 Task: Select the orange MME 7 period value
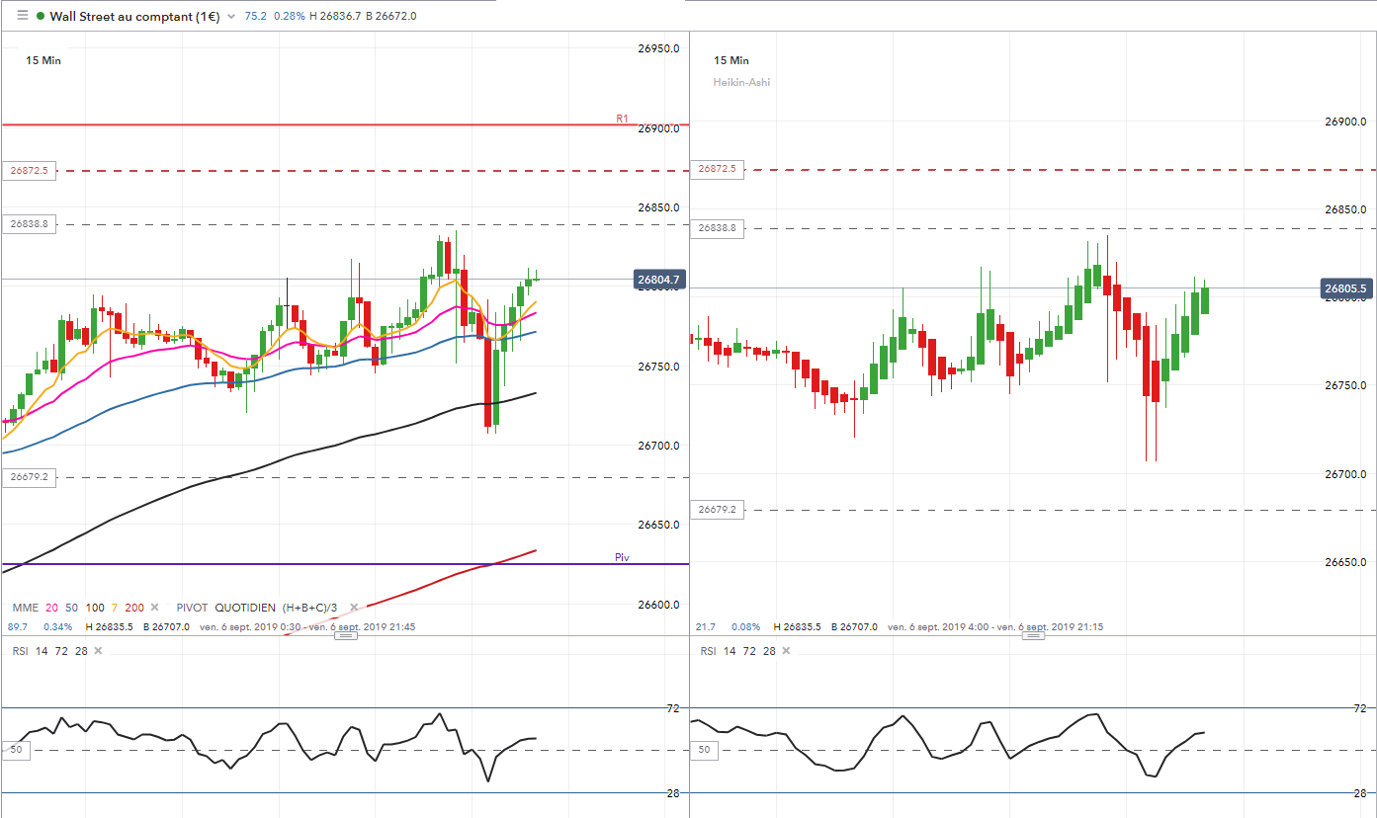tap(115, 607)
